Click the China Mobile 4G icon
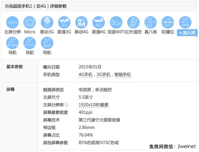This screenshot has width=199, height=152. pos(81,22)
